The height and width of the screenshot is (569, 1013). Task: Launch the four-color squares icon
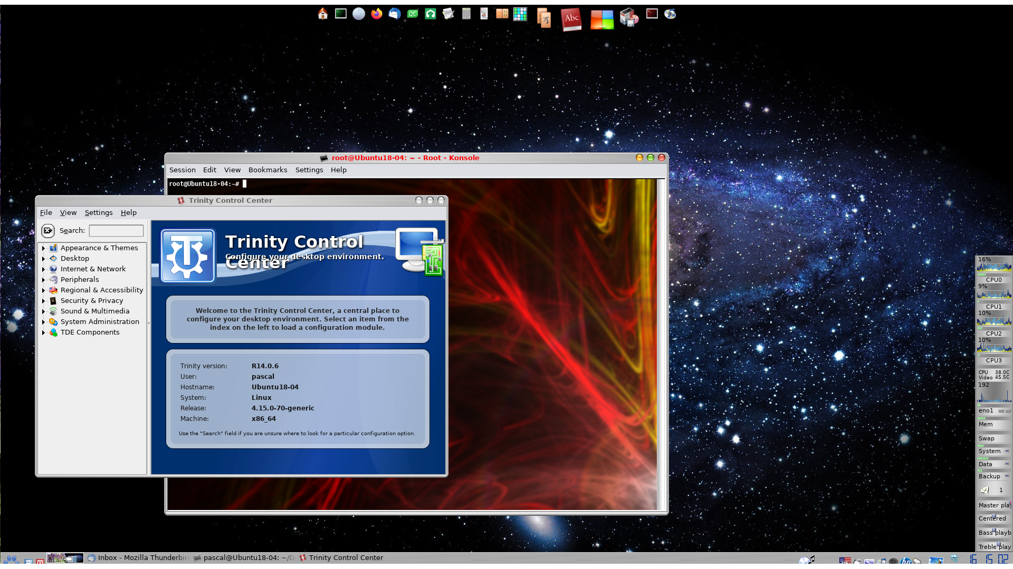pos(602,19)
